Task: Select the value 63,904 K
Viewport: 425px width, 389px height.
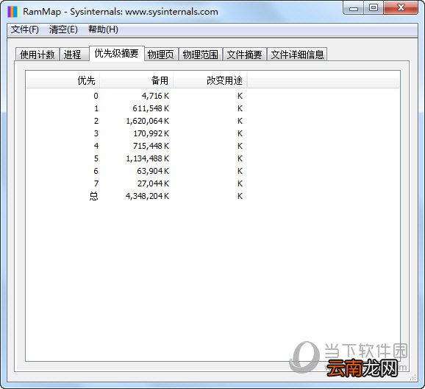Action: pos(153,171)
